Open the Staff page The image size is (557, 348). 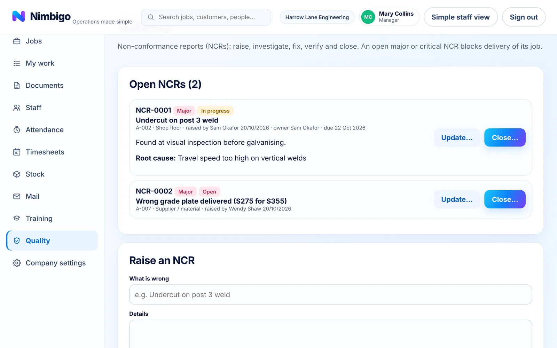[x=52, y=108]
